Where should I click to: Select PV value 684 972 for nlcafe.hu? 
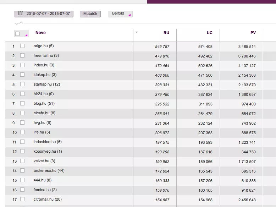tap(249, 114)
